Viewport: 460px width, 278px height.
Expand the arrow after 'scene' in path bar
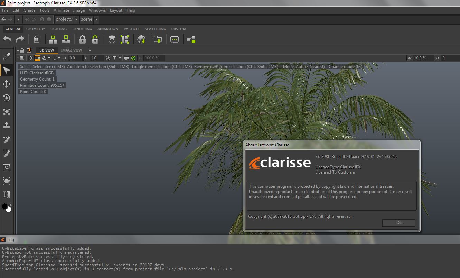point(96,19)
